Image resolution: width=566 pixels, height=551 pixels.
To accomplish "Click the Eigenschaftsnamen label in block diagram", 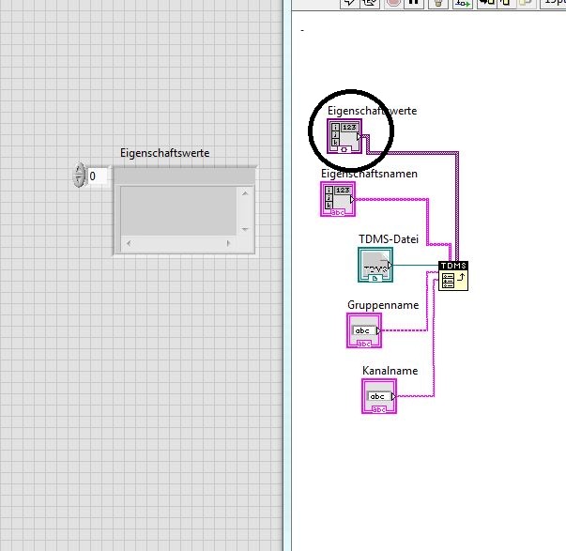I will click(x=369, y=174).
